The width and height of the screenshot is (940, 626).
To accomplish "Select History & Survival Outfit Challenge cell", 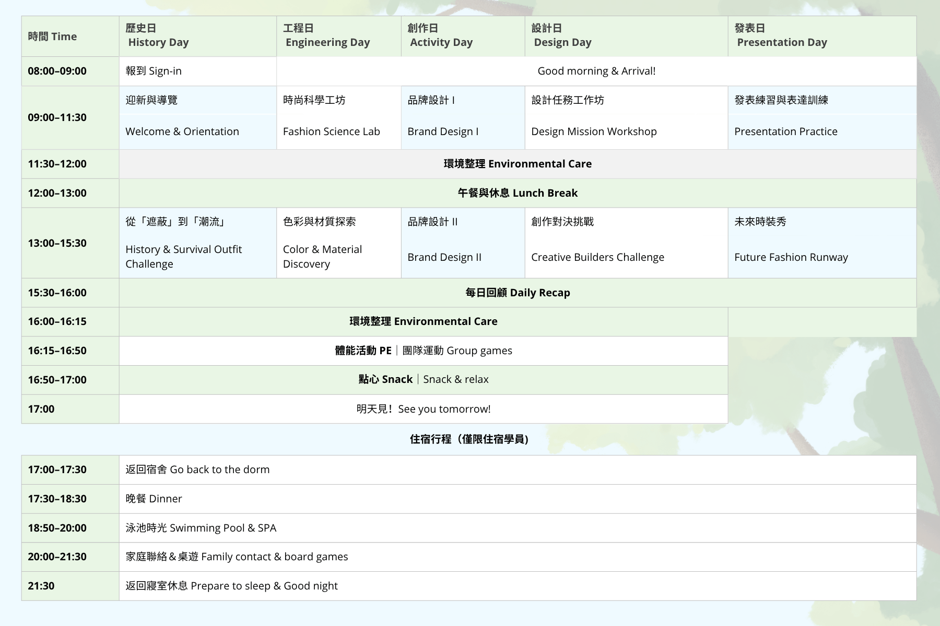I will [x=197, y=243].
